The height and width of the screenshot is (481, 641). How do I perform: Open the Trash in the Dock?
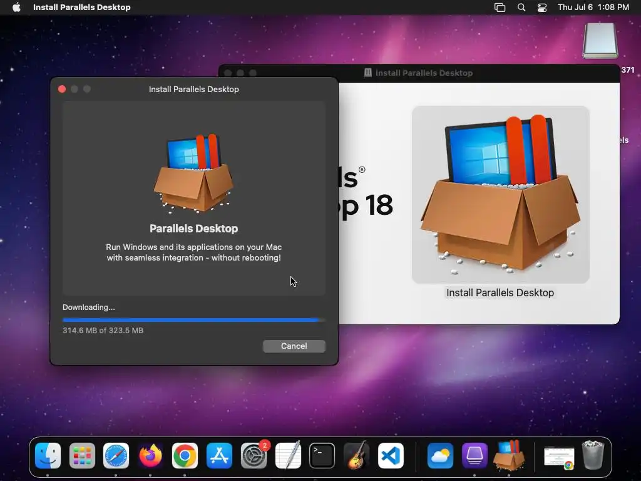tap(593, 455)
